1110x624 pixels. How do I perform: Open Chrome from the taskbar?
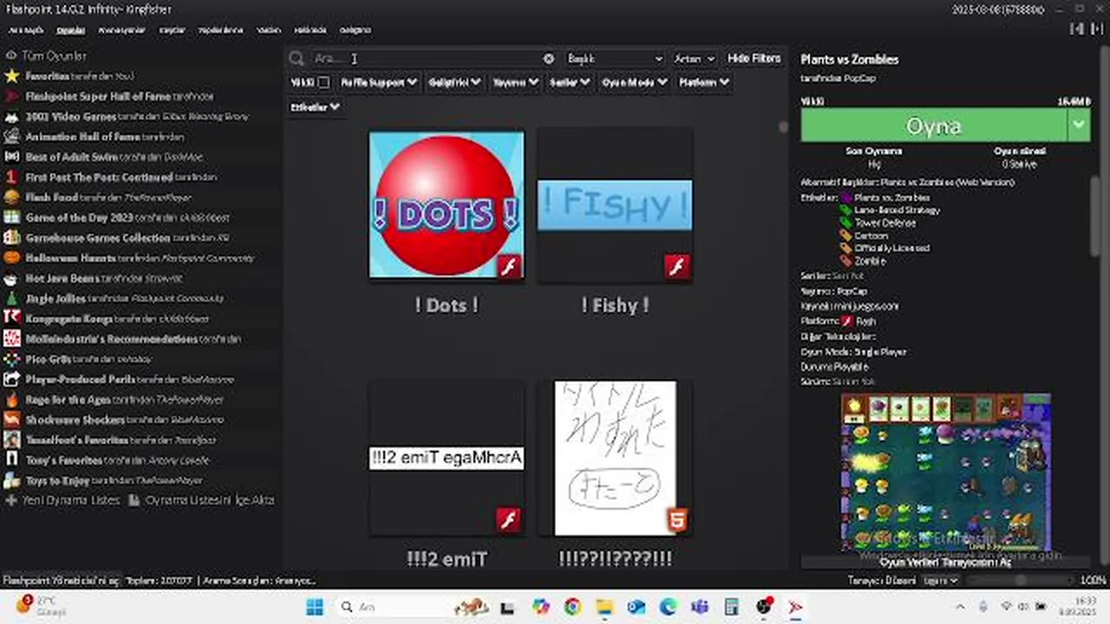572,607
